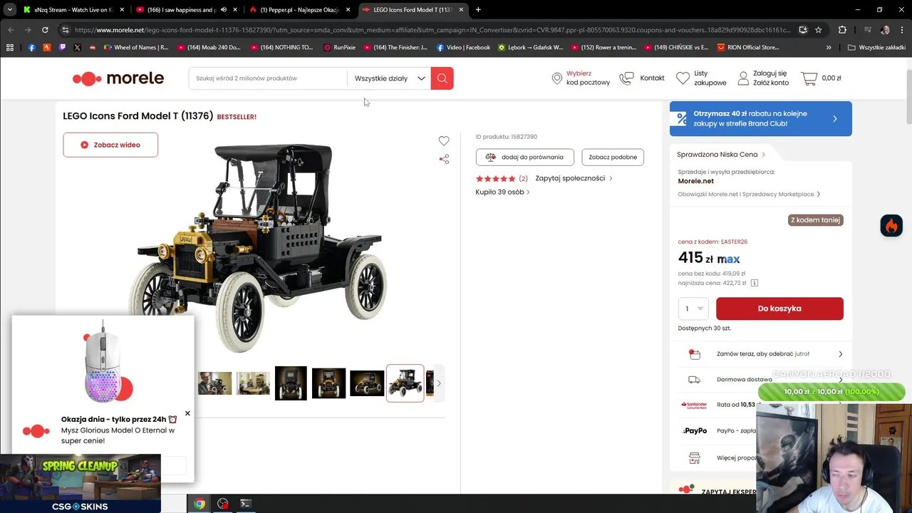Screen dimensions: 912x513
Task: Click the five-star rating with (2) reviews
Action: (x=502, y=179)
